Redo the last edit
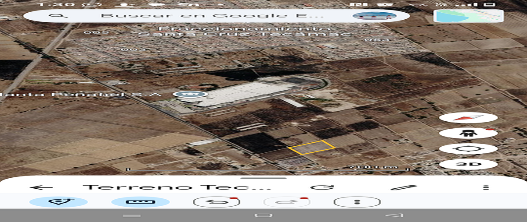This screenshot has height=222, width=527. point(286,202)
